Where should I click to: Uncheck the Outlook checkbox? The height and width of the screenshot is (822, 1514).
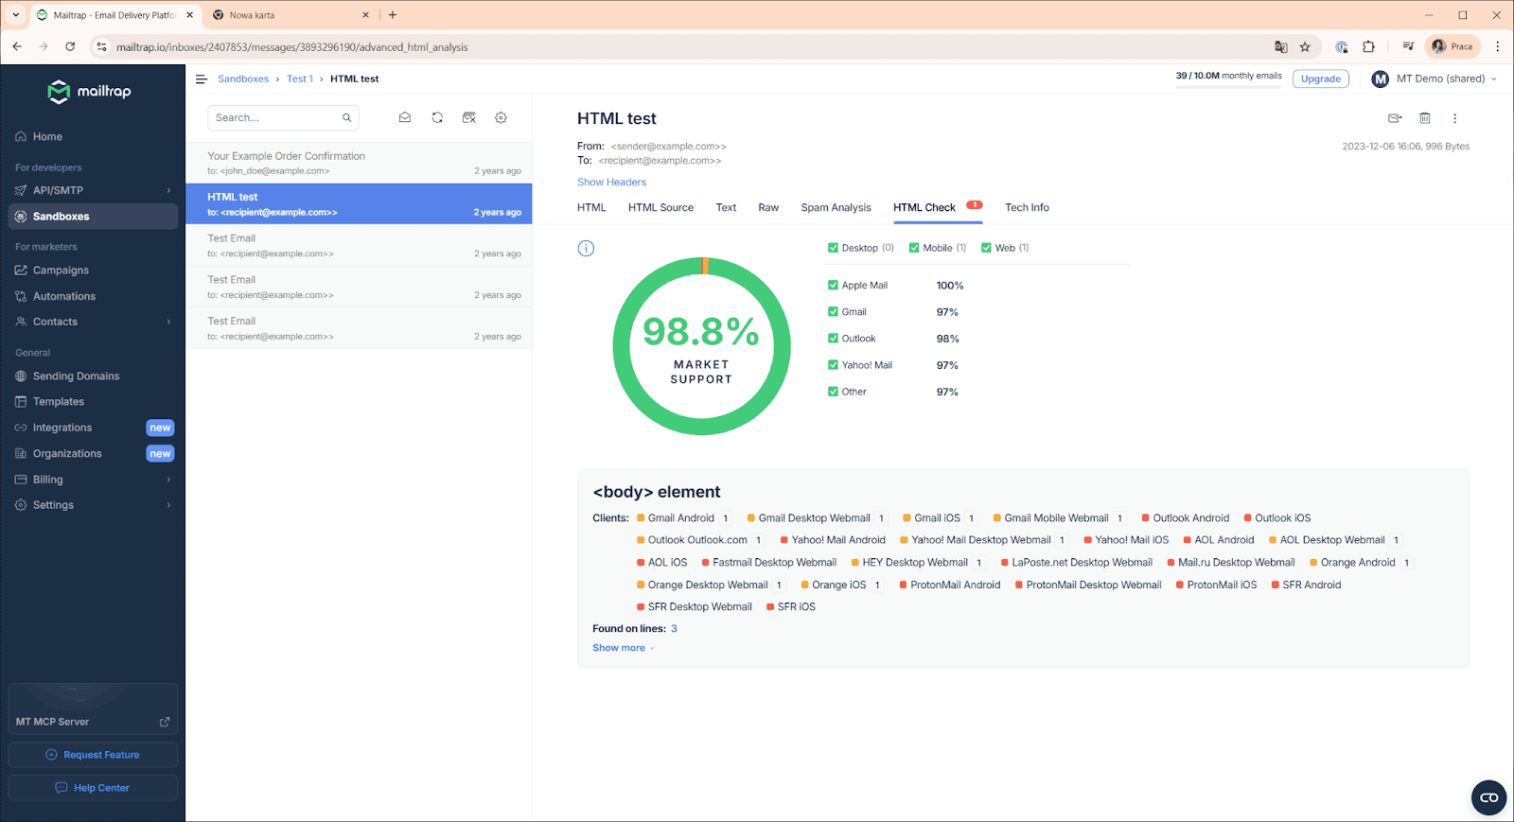(x=833, y=338)
